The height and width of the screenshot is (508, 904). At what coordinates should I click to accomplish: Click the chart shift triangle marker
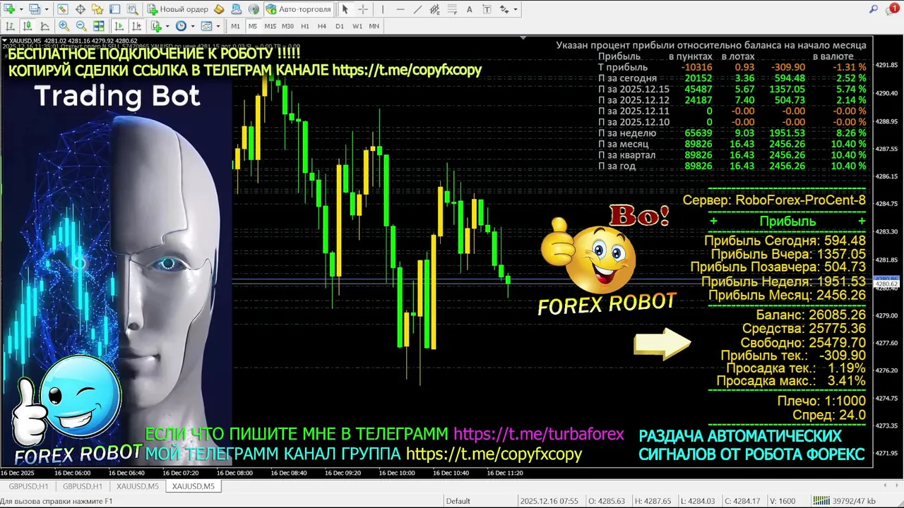click(x=523, y=38)
